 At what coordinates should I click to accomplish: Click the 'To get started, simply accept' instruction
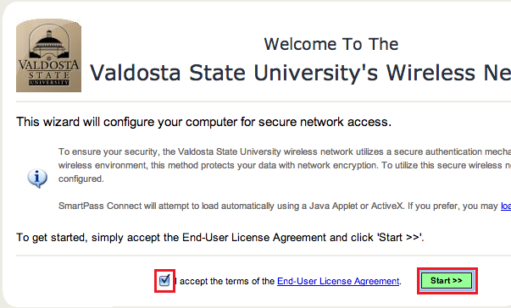pos(220,238)
